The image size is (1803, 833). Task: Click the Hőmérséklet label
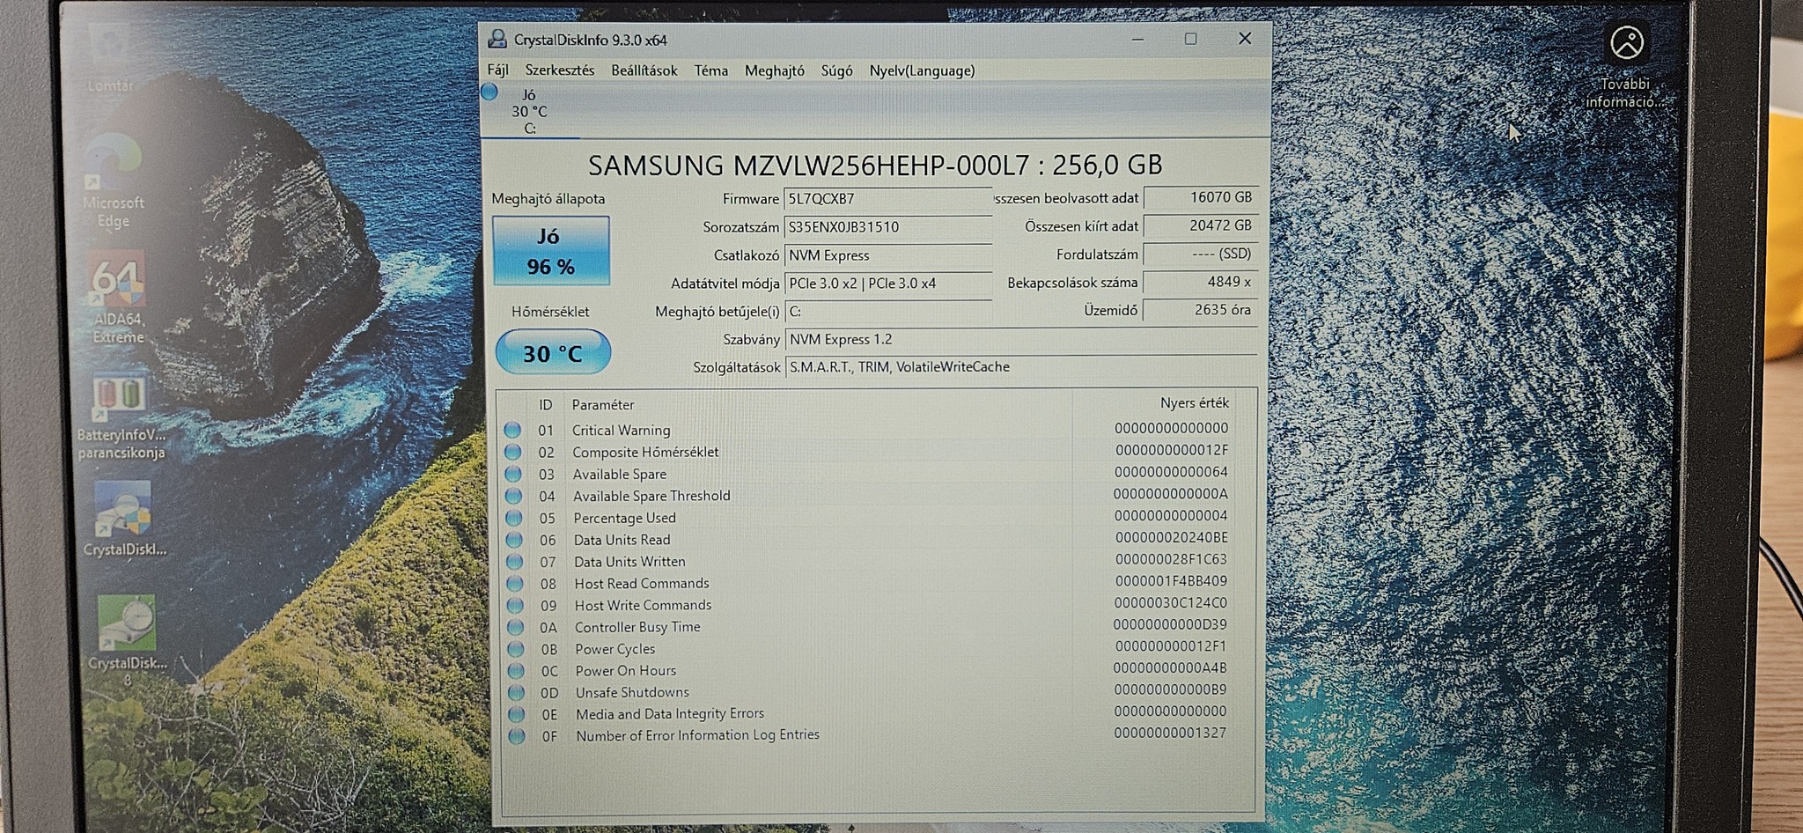550,312
